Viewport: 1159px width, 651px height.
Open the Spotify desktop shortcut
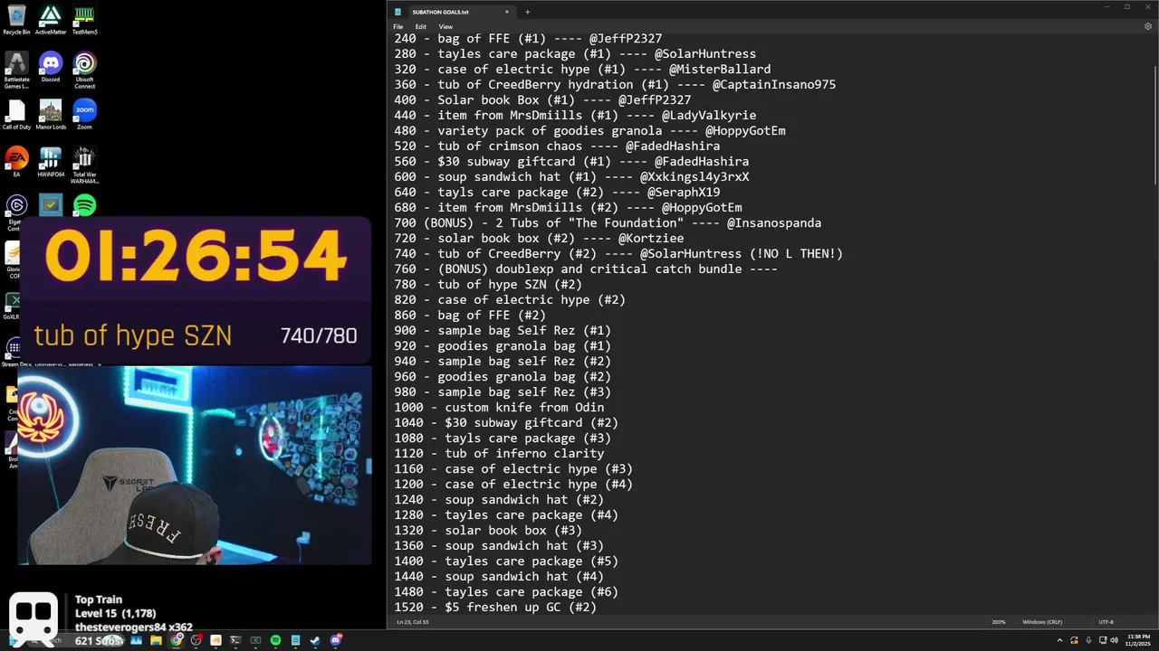84,205
